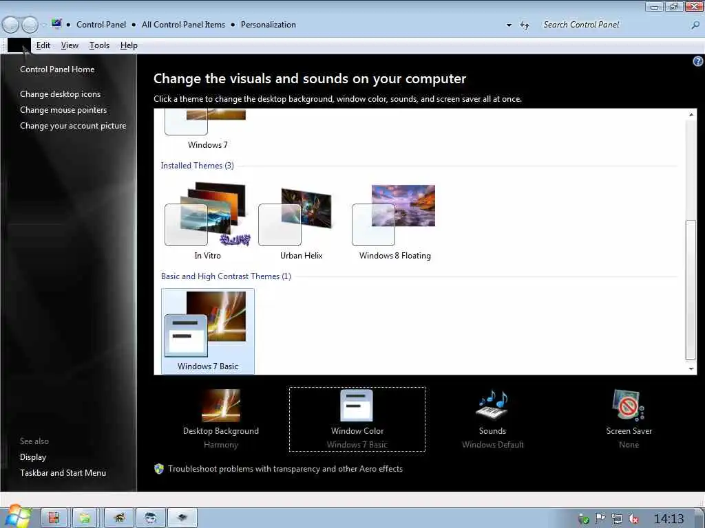Click the Forward navigation arrow button

click(x=30, y=25)
